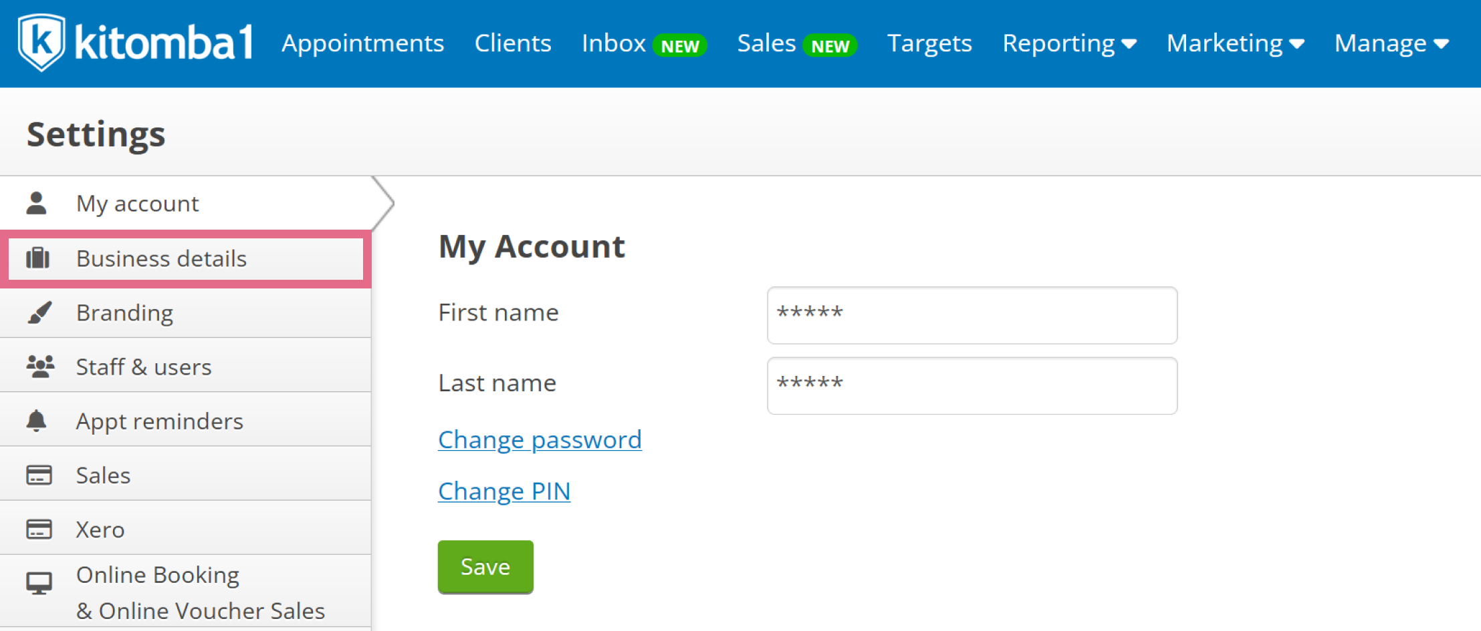Select the Sales card icon in sidebar
This screenshot has width=1481, height=631.
click(39, 475)
